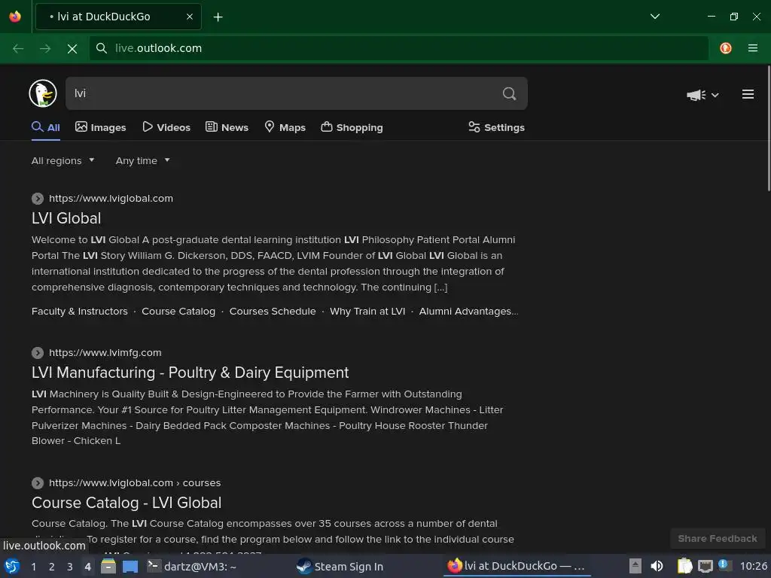Switch to workspace 1
Screen dimensions: 771x578
coord(33,567)
